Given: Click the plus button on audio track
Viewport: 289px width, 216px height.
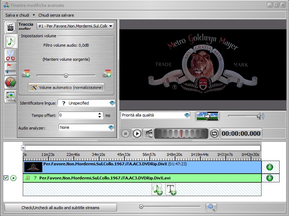Looking at the screenshot, I should [x=270, y=178].
